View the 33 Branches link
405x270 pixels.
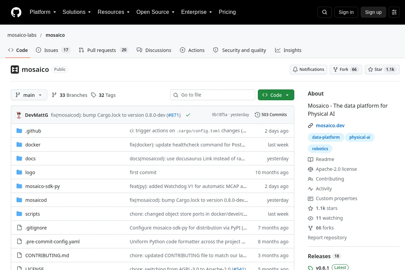tap(70, 95)
